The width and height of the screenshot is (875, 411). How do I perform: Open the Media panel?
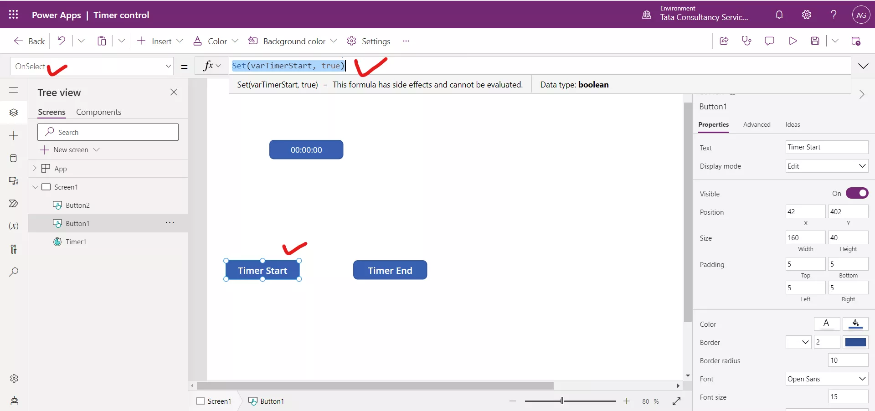click(x=14, y=181)
